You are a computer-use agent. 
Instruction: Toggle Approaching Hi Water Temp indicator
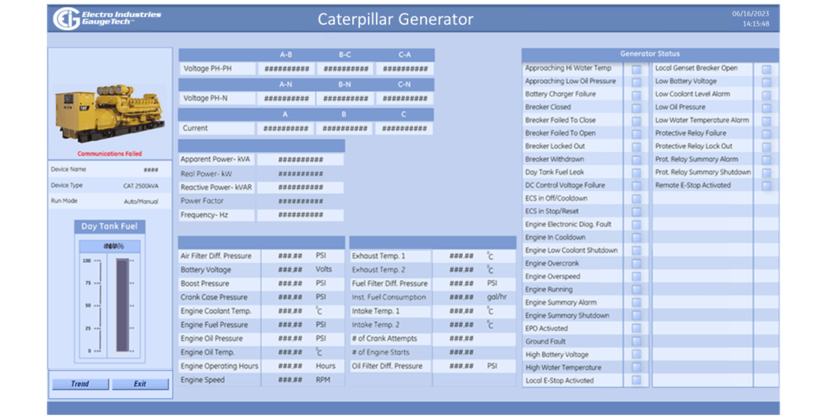click(x=636, y=68)
